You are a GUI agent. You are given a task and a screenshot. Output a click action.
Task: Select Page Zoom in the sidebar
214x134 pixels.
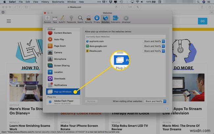coord(63,46)
